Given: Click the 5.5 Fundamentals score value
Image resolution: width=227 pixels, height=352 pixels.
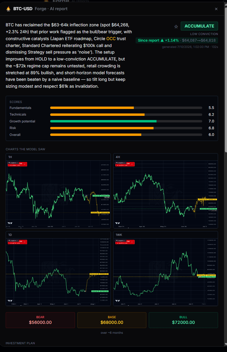Looking at the screenshot, I should point(211,108).
